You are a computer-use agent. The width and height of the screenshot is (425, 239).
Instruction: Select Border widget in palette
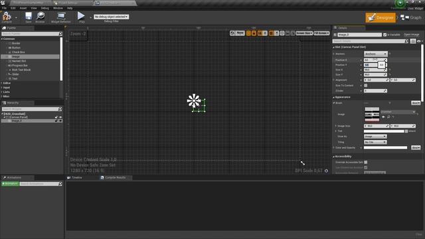coord(16,43)
